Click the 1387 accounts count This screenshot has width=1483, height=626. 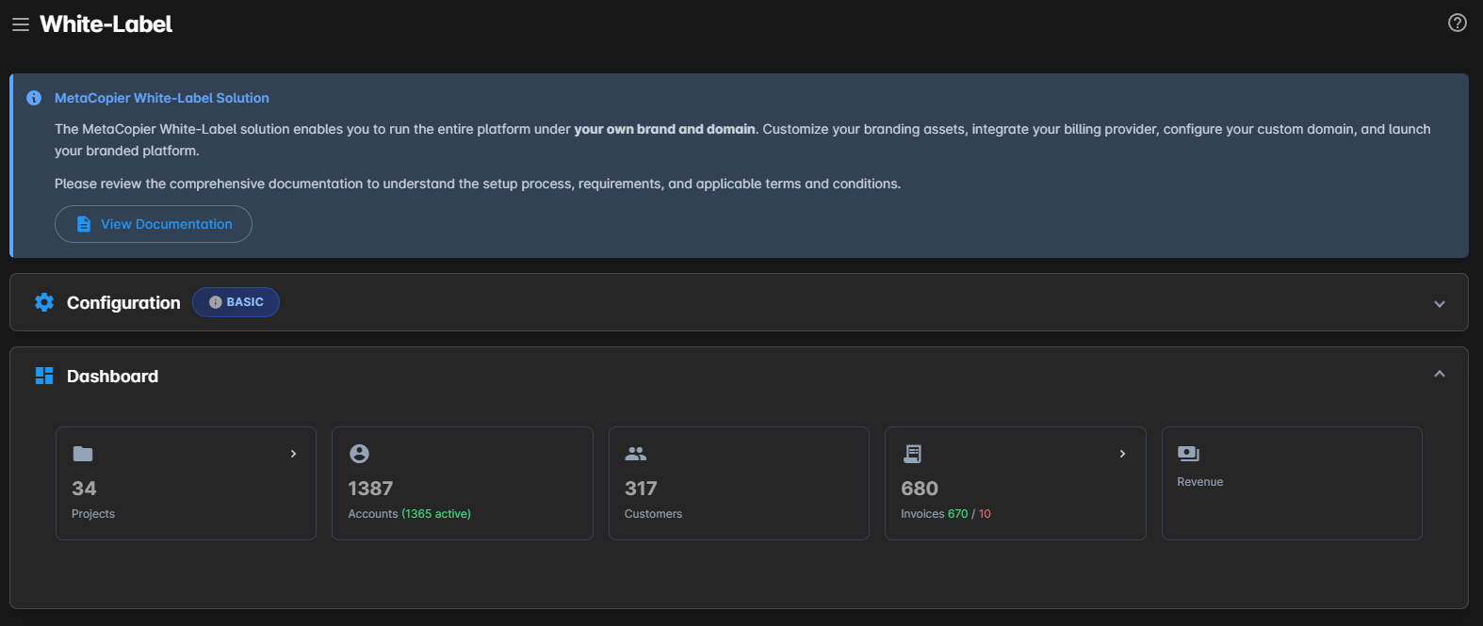click(x=370, y=489)
